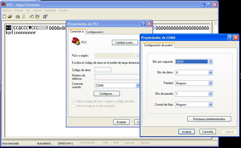Click the Receive file toolbar icon
Viewport: 241px width, 148px height.
pos(37,17)
